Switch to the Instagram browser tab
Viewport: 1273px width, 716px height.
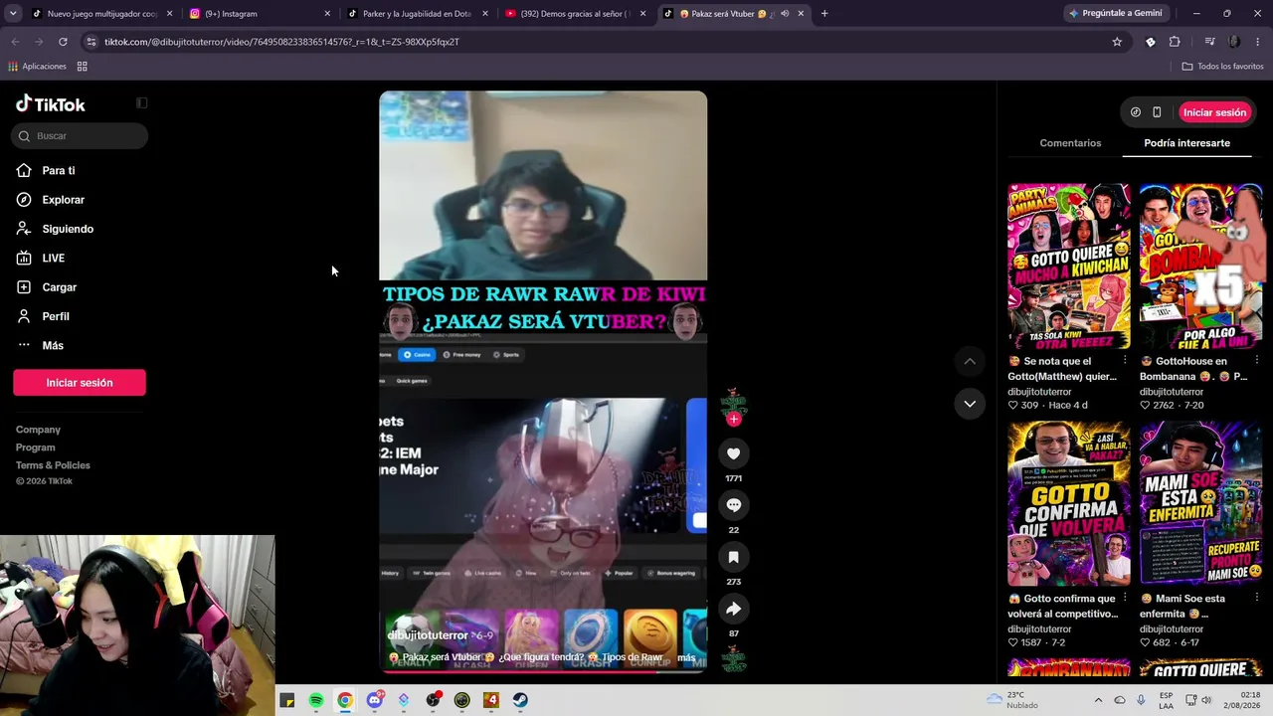click(258, 14)
